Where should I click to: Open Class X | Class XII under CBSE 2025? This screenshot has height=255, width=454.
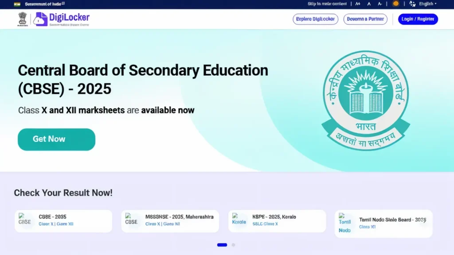(56, 224)
